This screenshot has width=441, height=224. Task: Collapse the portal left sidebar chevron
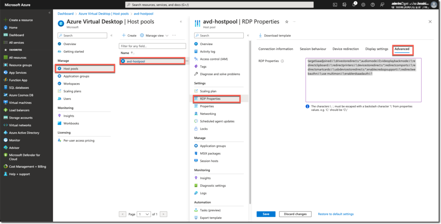[x=50, y=13]
